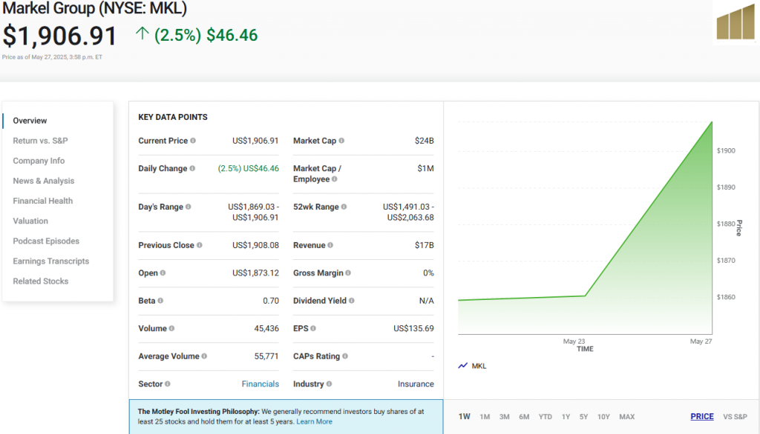The width and height of the screenshot is (760, 434).
Task: Select 6M chart time range
Action: 524,416
